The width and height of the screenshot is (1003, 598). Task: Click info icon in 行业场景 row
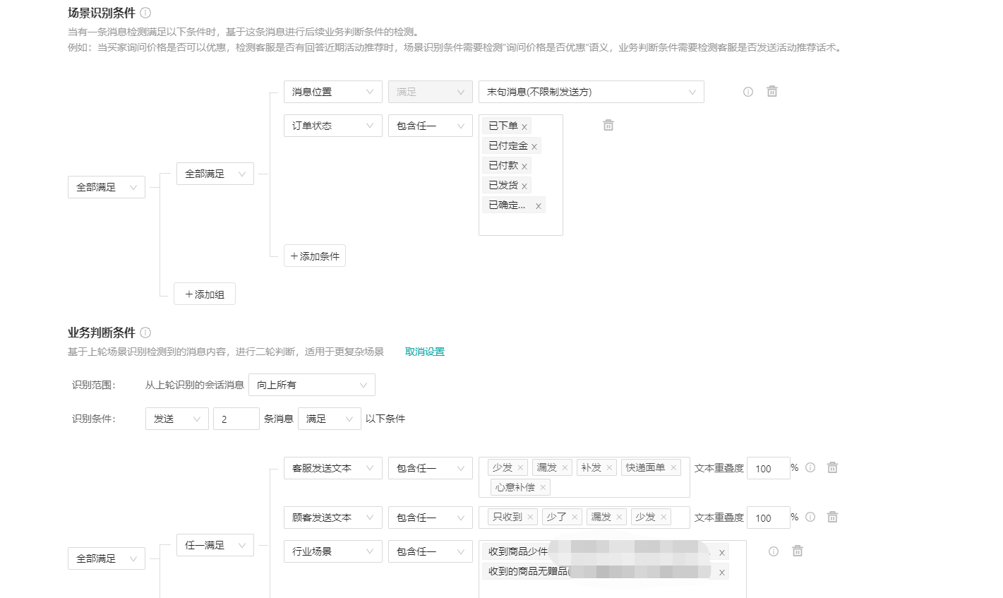pos(774,551)
